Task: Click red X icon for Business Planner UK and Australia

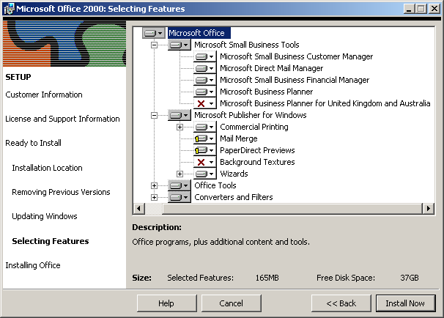Action: [205, 103]
